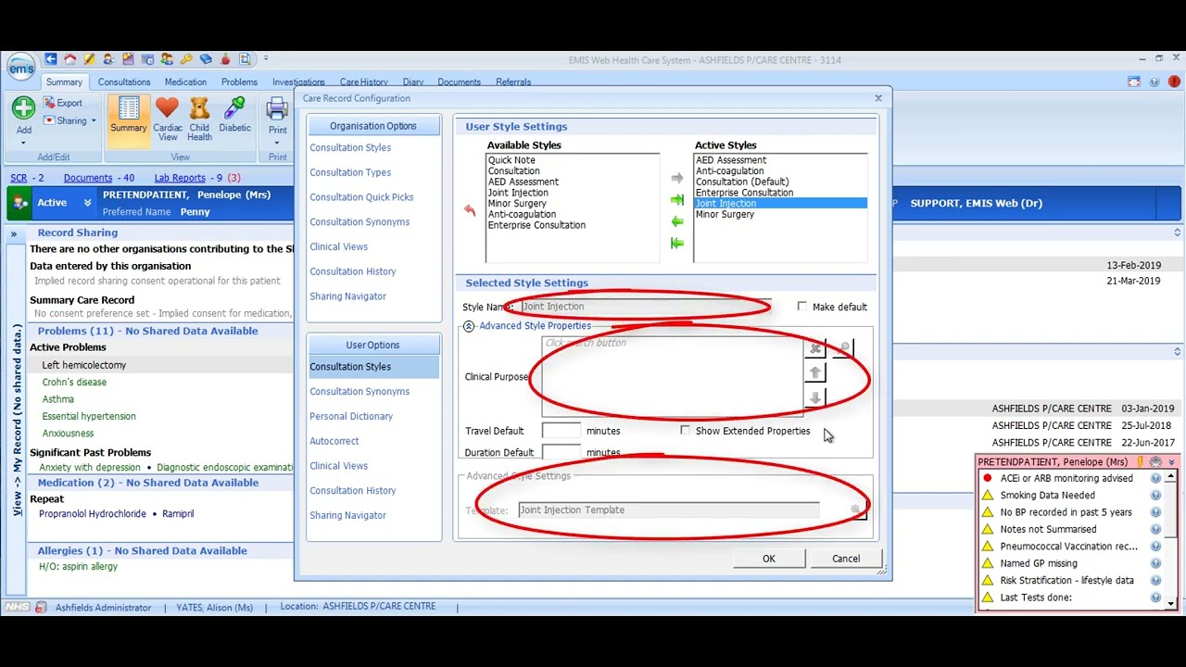The height and width of the screenshot is (667, 1186).
Task: Select Consultation Styles under User Options
Action: coord(373,367)
